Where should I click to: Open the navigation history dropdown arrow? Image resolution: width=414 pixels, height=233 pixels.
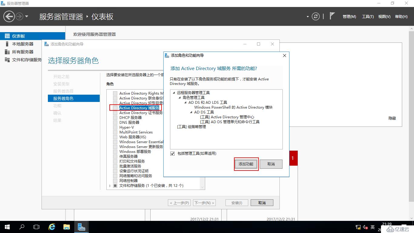tap(27, 16)
